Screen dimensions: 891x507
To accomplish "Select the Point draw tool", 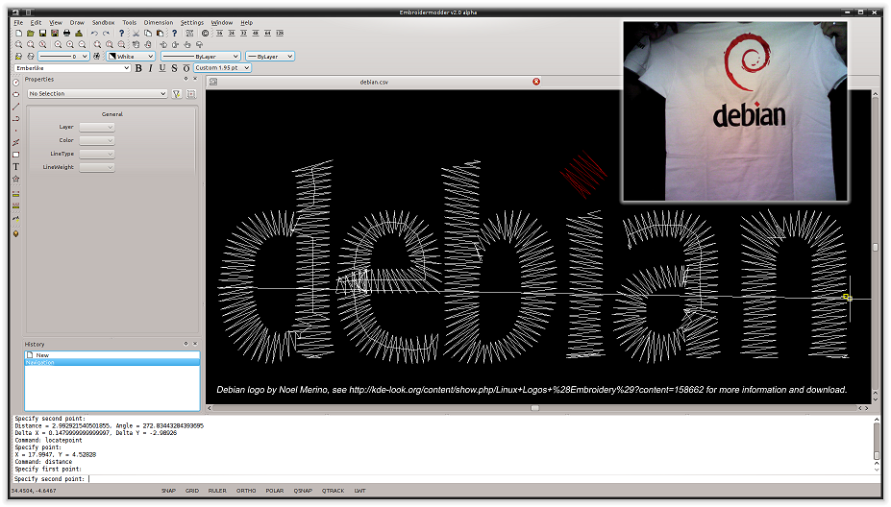I will tap(16, 131).
